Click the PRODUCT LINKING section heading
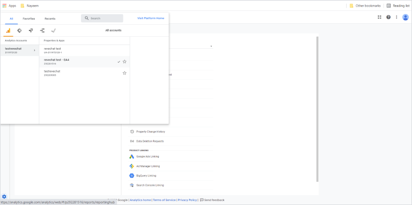 coord(139,151)
